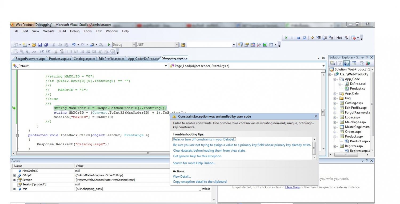This screenshot has width=400, height=204.
Task: Click the Step Over icon
Action: 325,38
